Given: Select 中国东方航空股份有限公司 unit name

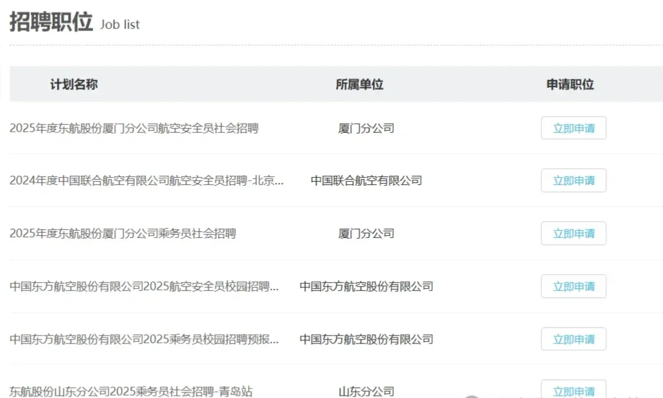Looking at the screenshot, I should [368, 286].
